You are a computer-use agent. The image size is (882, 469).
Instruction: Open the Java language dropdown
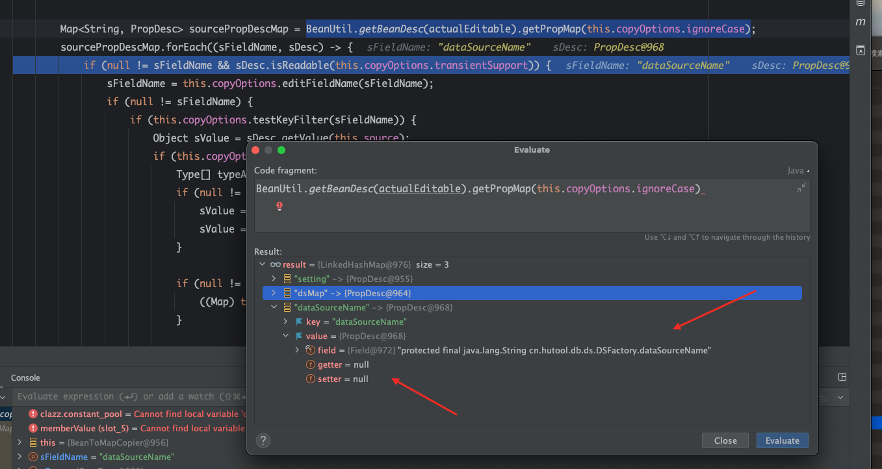pyautogui.click(x=798, y=171)
